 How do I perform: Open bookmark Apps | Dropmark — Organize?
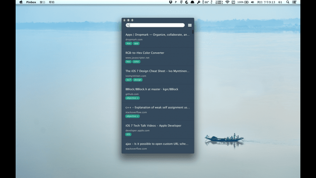point(157,35)
